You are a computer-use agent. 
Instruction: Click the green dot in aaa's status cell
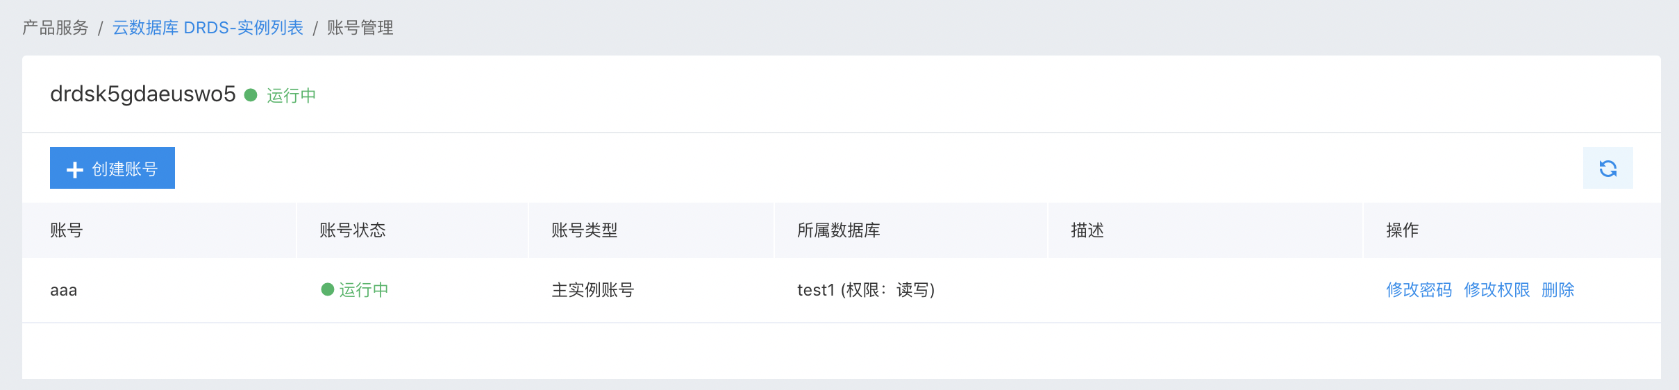[328, 289]
